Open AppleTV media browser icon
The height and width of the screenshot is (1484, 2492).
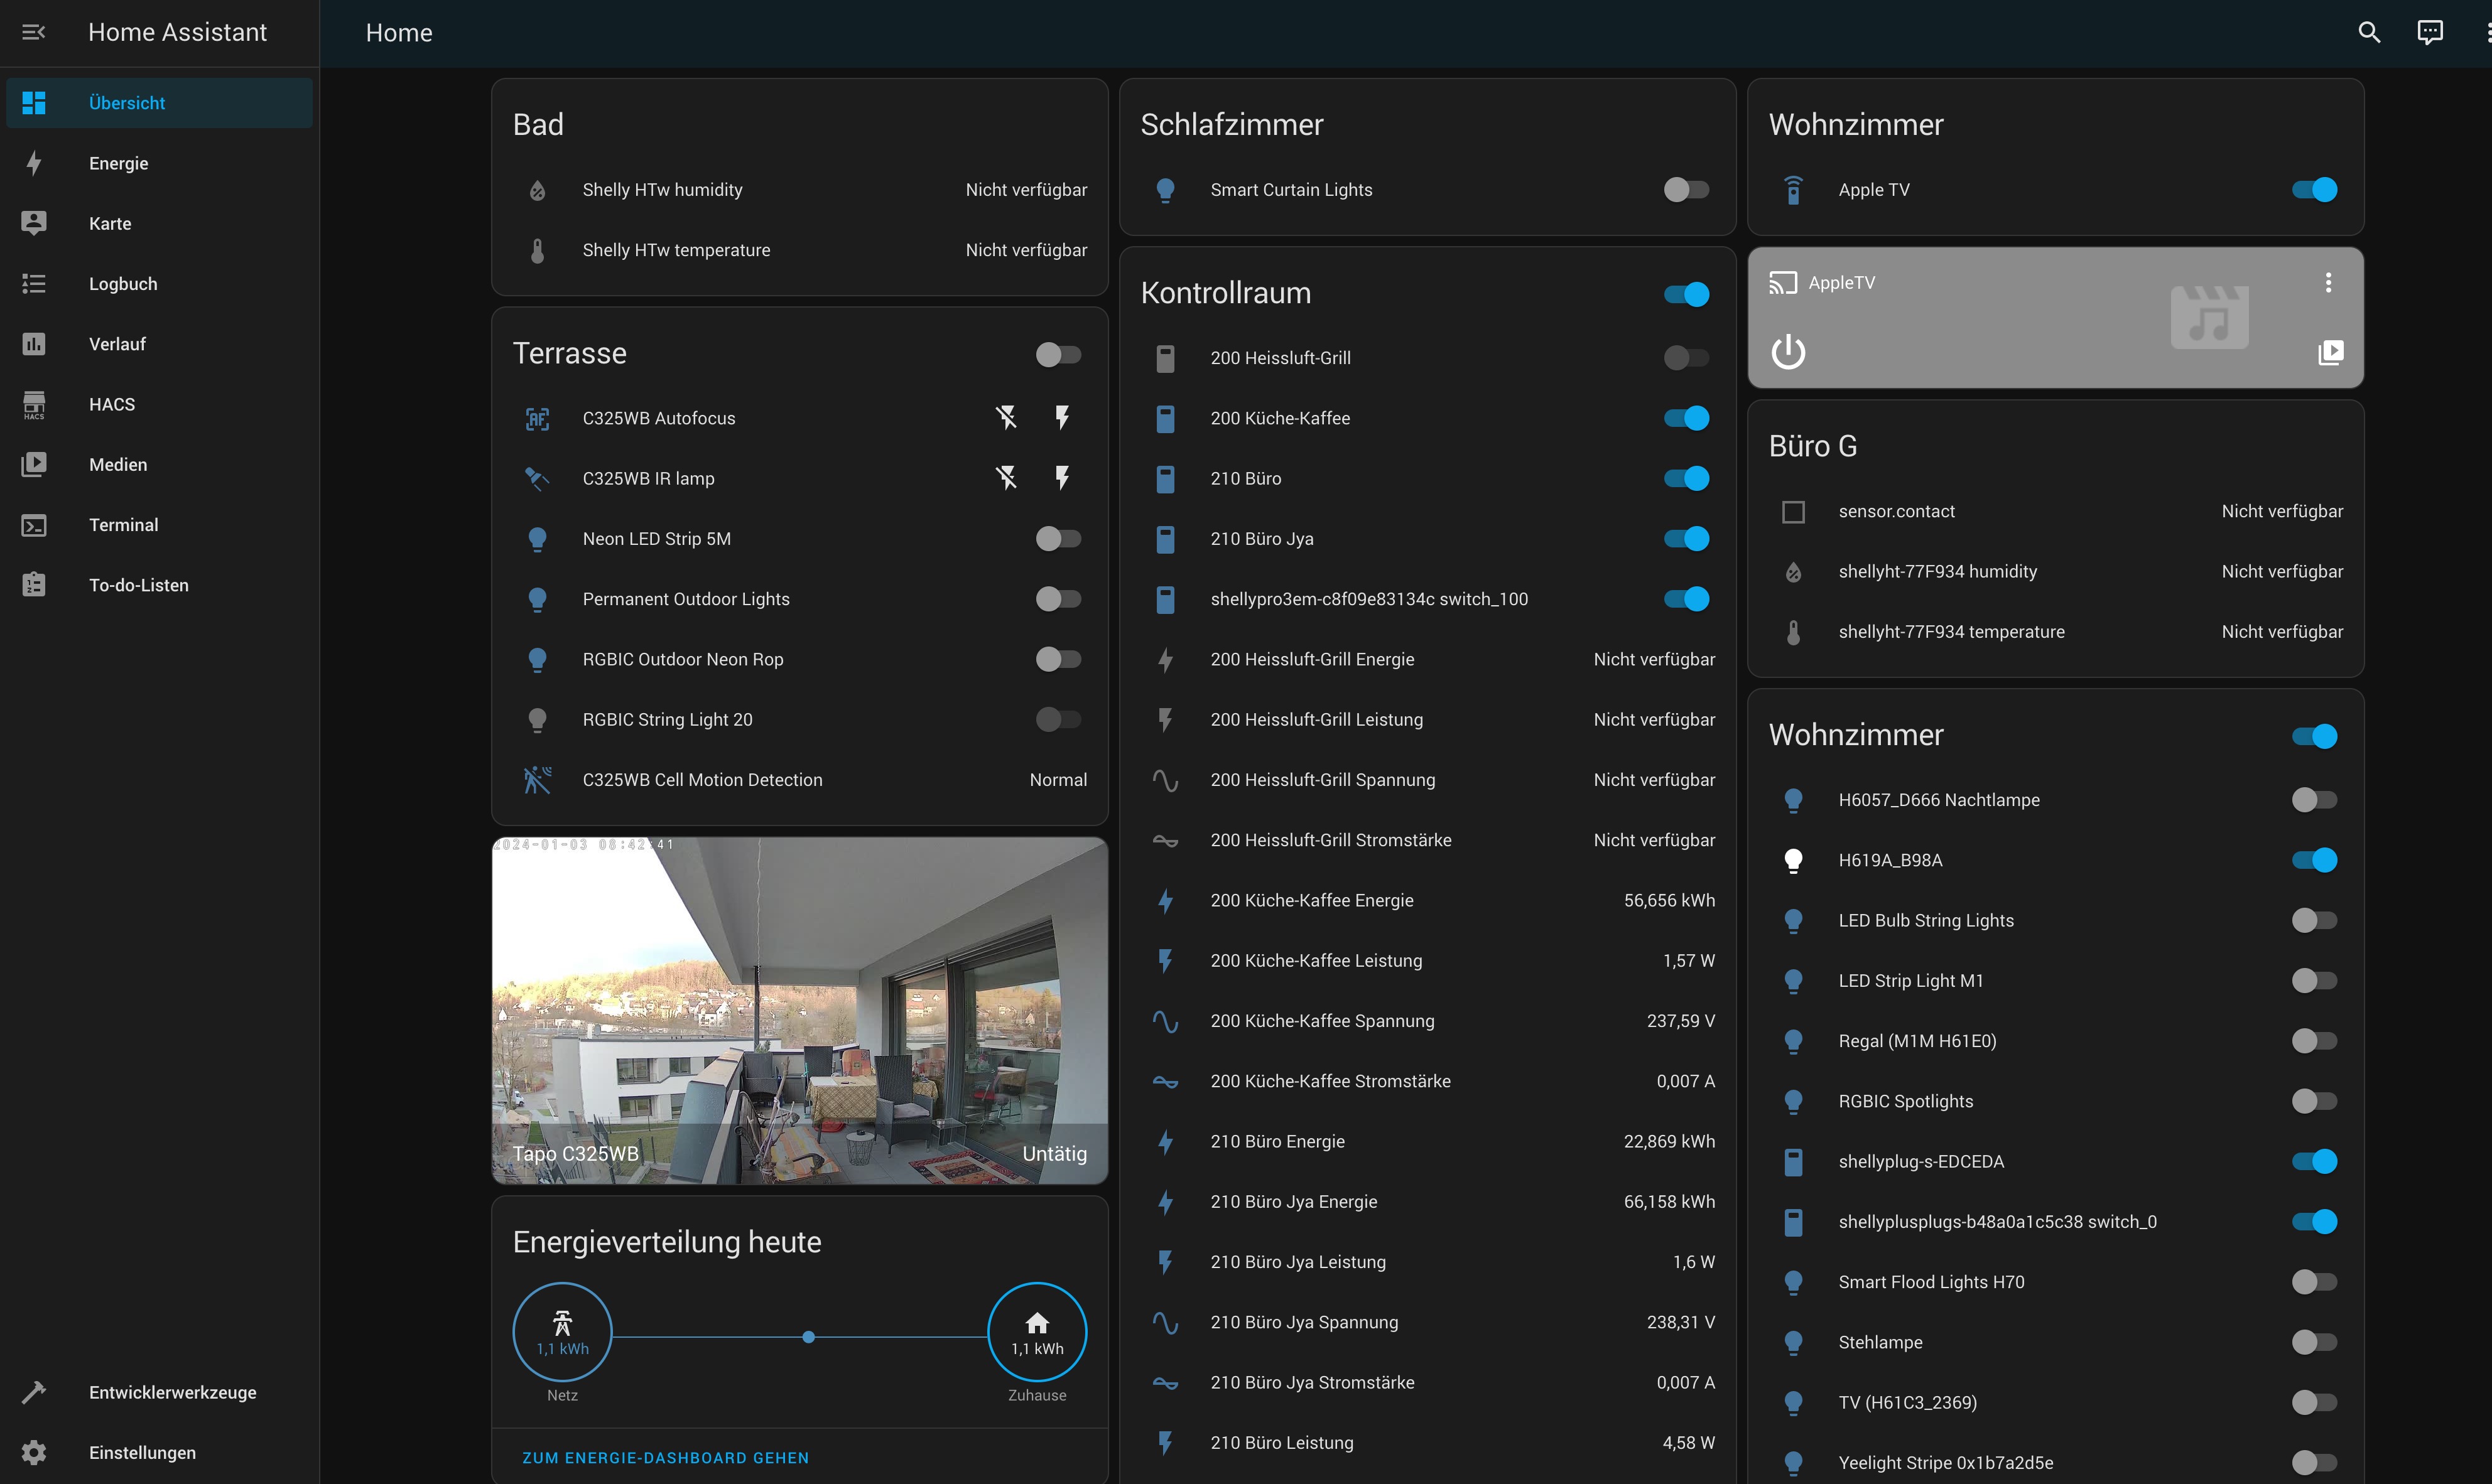(2330, 352)
